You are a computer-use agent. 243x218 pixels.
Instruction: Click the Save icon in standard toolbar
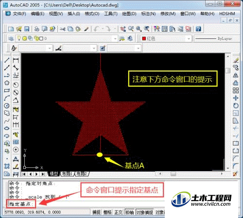pyautogui.click(x=27, y=29)
